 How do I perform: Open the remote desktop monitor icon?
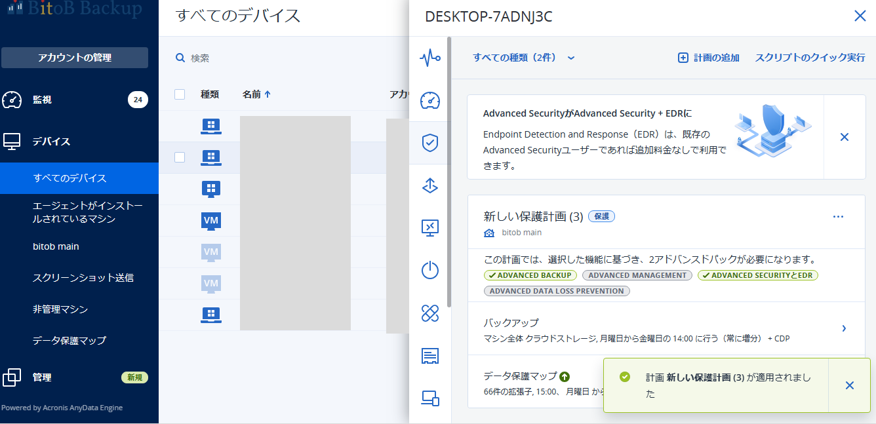coord(430,228)
